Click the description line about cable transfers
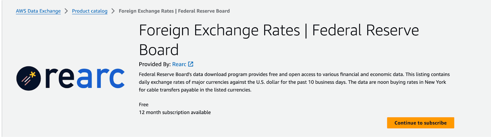Image resolution: width=491 pixels, height=137 pixels. coord(195,90)
